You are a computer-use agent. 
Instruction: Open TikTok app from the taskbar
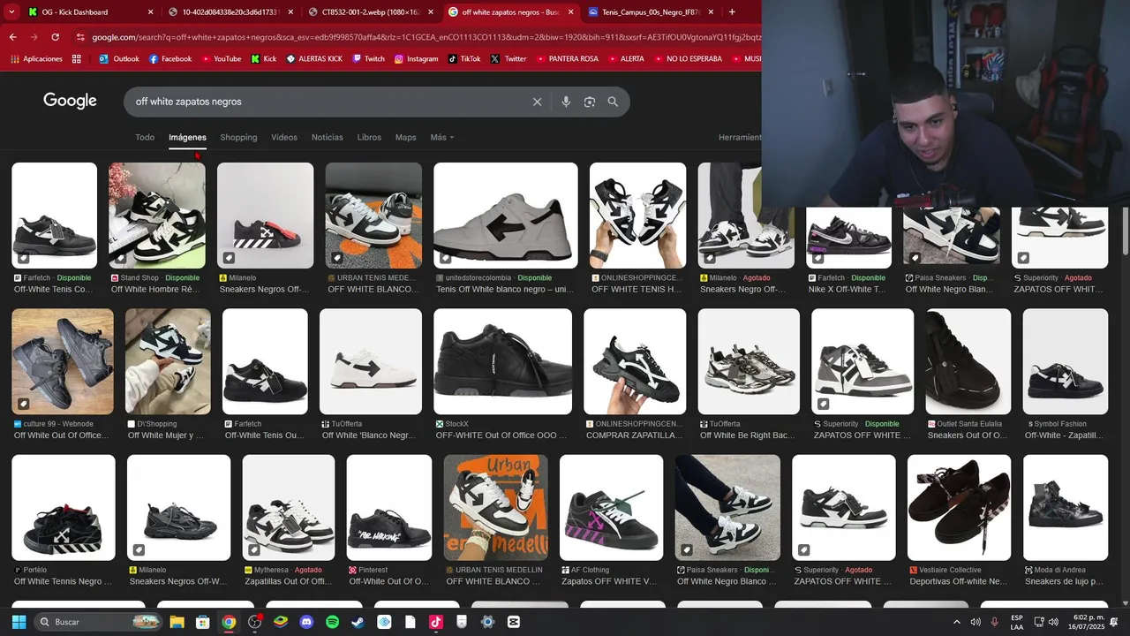click(435, 622)
